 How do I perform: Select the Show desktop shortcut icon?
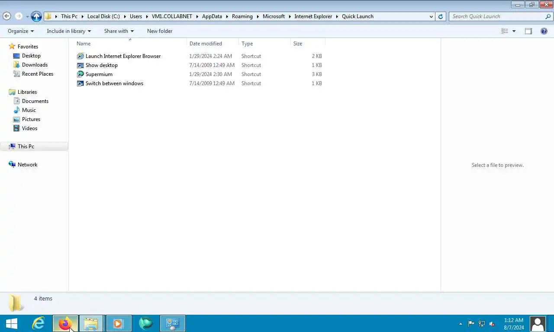coord(80,65)
